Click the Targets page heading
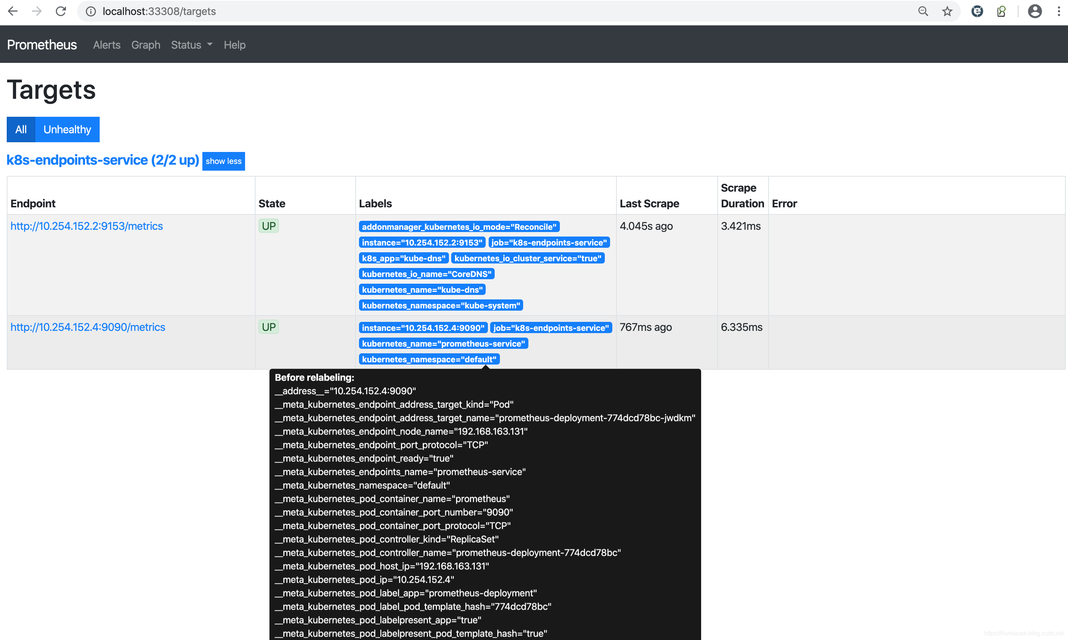 51,90
